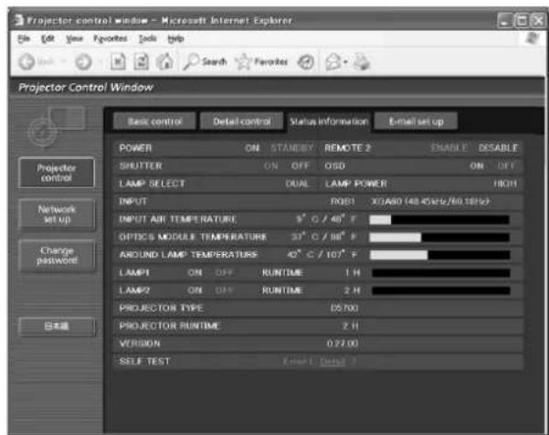This screenshot has height=435, width=549.
Task: Switch to the Basic control tab
Action: tap(154, 122)
